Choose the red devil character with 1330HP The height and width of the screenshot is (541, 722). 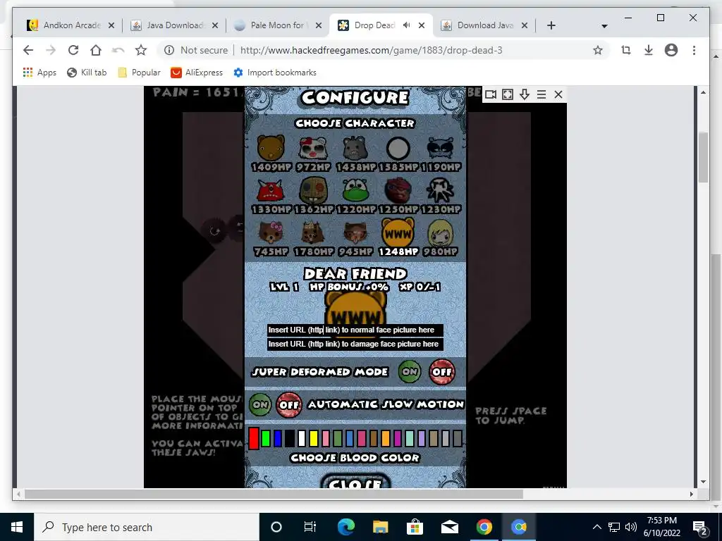click(x=271, y=190)
